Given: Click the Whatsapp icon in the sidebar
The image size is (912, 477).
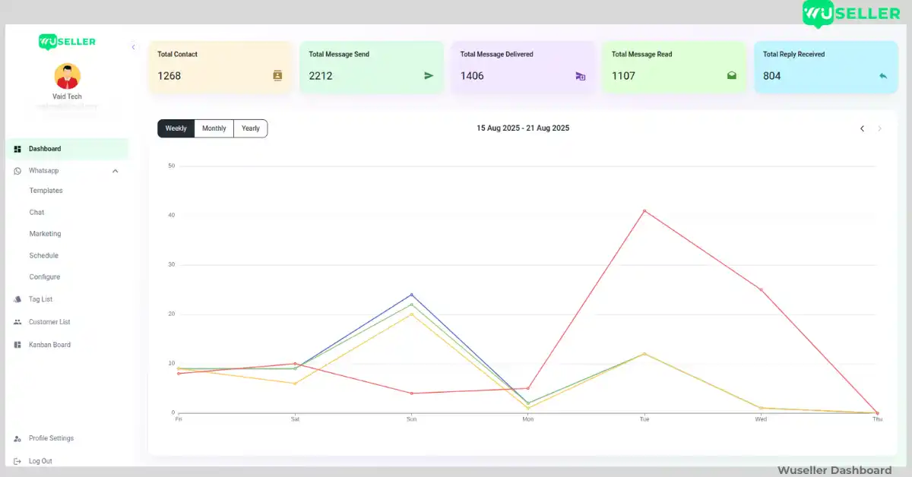Looking at the screenshot, I should pyautogui.click(x=17, y=171).
